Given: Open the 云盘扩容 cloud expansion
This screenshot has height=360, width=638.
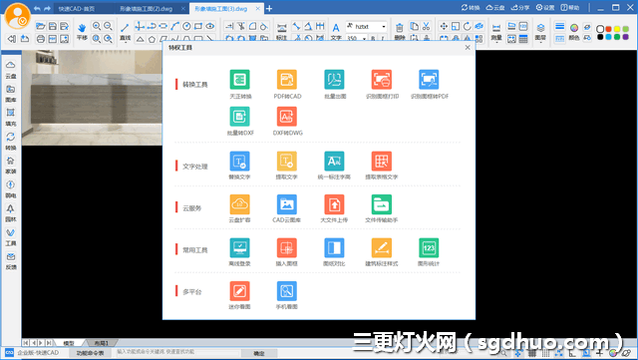Looking at the screenshot, I should 239,204.
